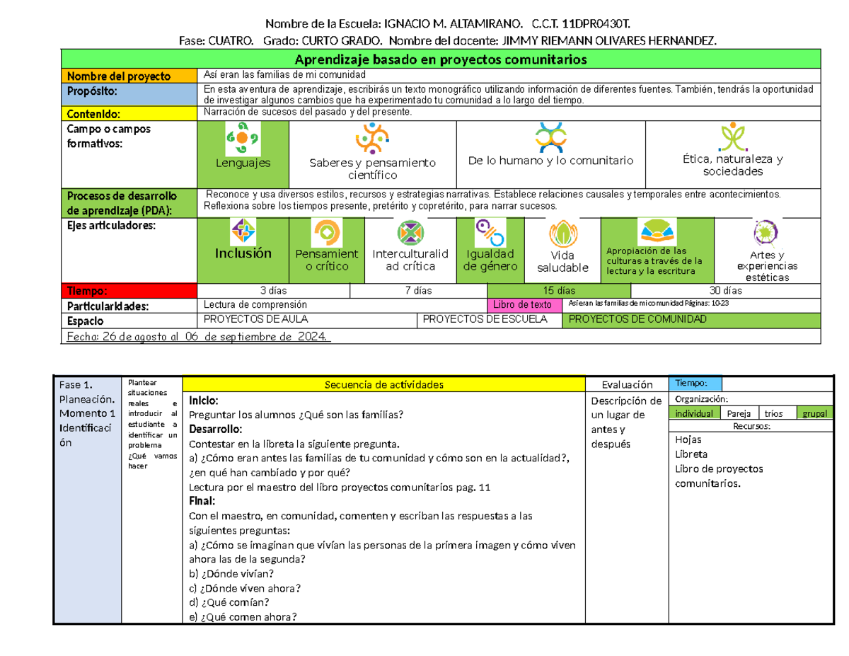Viewport: 849px width, 656px height.
Task: Click 'Libreta' in the resources list
Action: pyautogui.click(x=691, y=454)
